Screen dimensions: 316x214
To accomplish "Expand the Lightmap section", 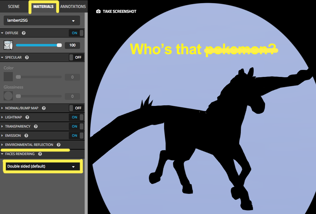I will click(x=2, y=117).
